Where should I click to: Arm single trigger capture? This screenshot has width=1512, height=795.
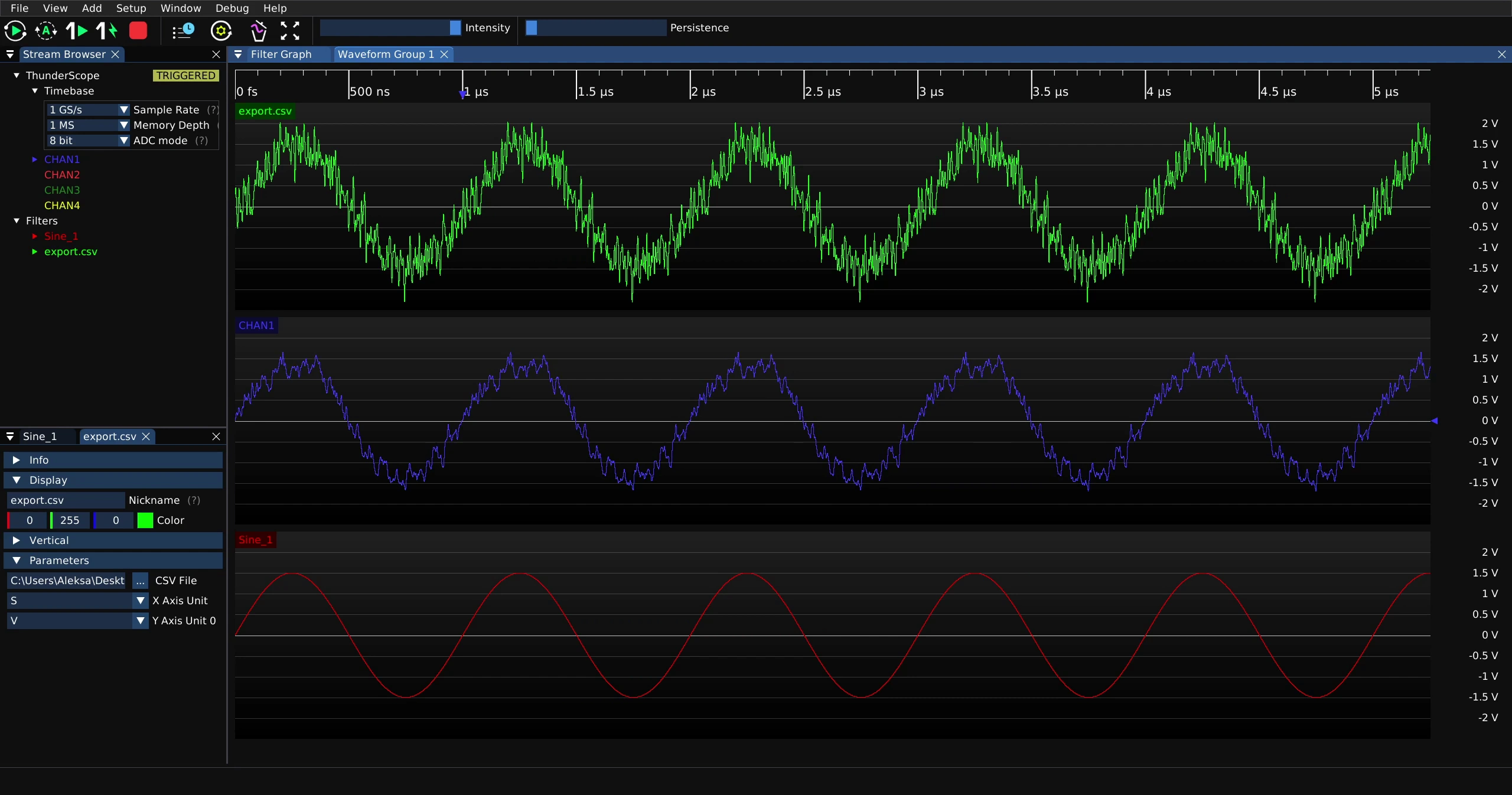(x=77, y=31)
